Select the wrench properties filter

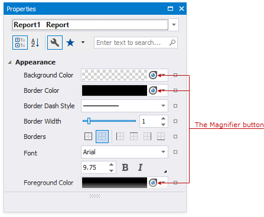(x=55, y=43)
